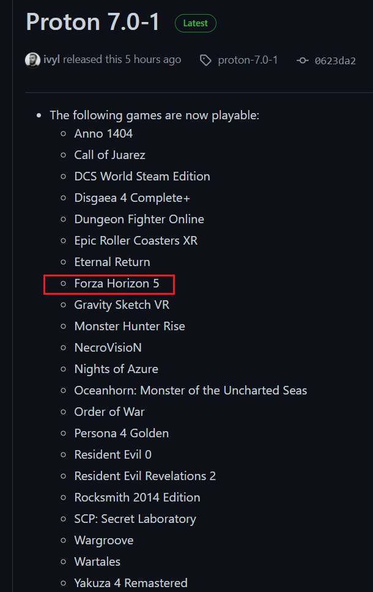The width and height of the screenshot is (373, 592).
Task: Open commit 0623da2
Action: tap(335, 60)
